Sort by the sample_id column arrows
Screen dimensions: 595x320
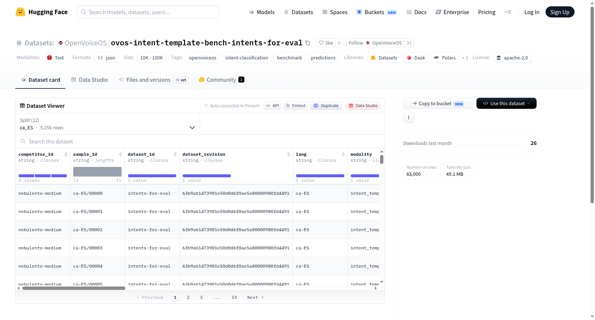120,154
